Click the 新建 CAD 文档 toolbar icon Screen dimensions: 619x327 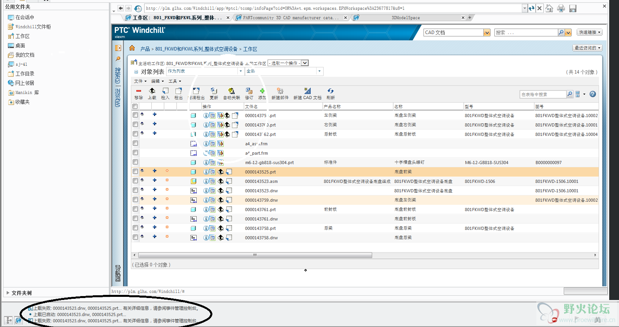pos(308,91)
